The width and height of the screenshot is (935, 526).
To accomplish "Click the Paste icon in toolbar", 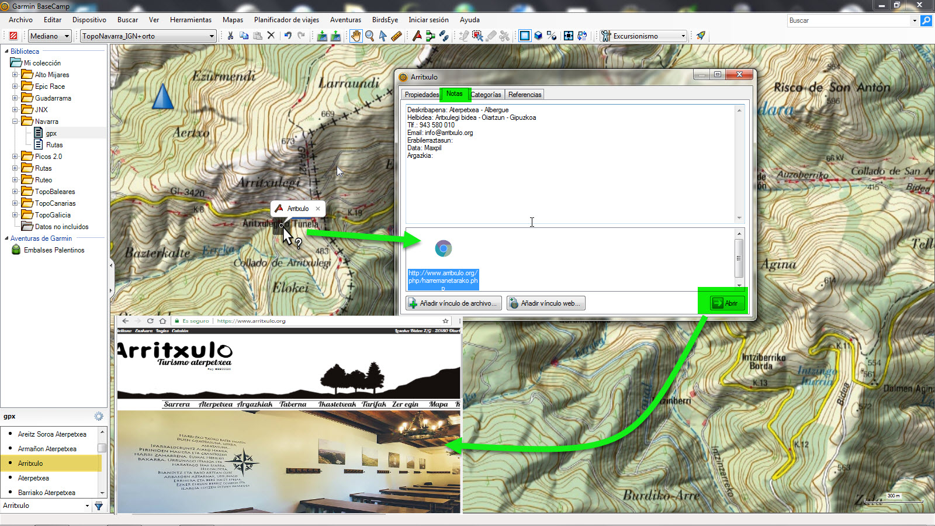I will [257, 36].
